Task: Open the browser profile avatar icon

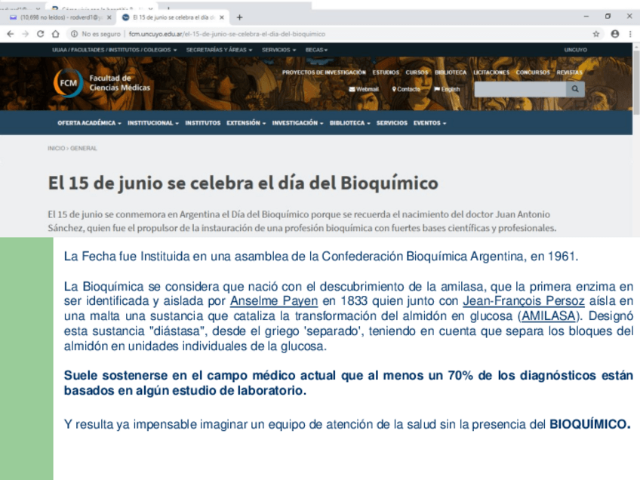Action: (x=614, y=34)
